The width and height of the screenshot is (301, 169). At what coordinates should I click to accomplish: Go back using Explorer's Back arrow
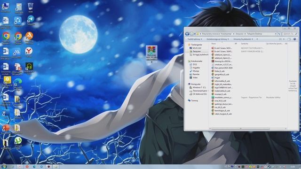pyautogui.click(x=187, y=34)
